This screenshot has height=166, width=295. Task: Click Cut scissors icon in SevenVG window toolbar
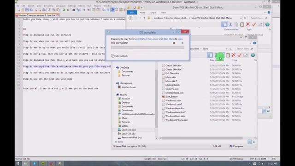230,24
